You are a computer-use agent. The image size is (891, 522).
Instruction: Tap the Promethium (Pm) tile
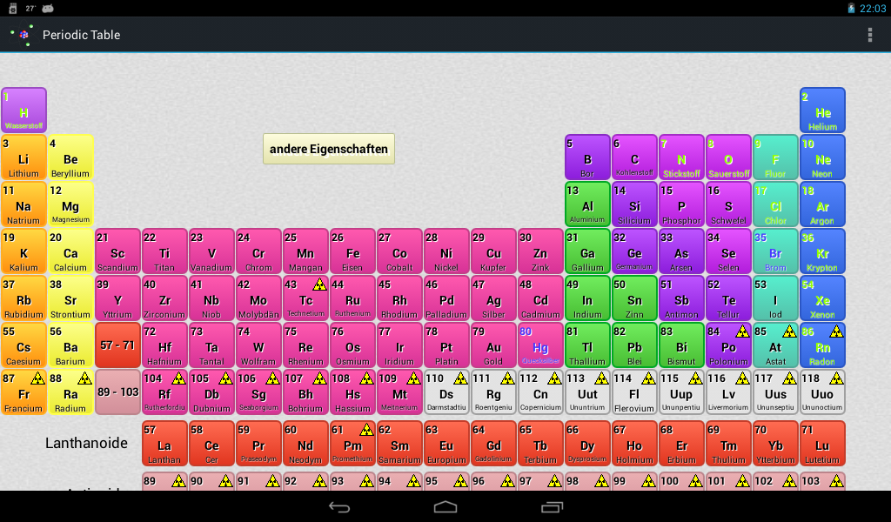click(353, 444)
